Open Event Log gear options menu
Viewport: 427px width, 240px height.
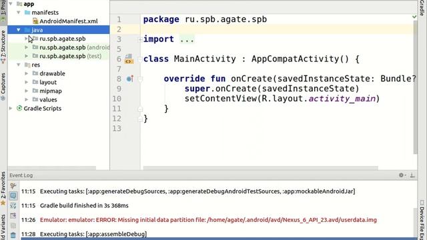pyautogui.click(x=402, y=175)
